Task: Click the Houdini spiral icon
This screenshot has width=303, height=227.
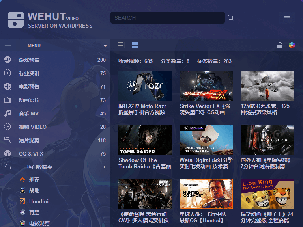Action: click(x=22, y=201)
